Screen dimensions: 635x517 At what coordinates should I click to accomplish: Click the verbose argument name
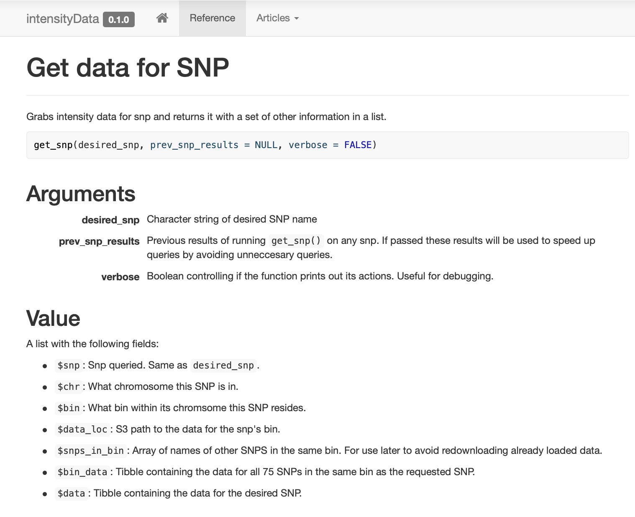click(x=120, y=277)
